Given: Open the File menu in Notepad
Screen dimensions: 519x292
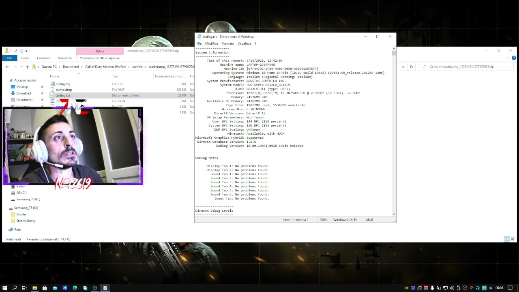Looking at the screenshot, I should tap(199, 43).
